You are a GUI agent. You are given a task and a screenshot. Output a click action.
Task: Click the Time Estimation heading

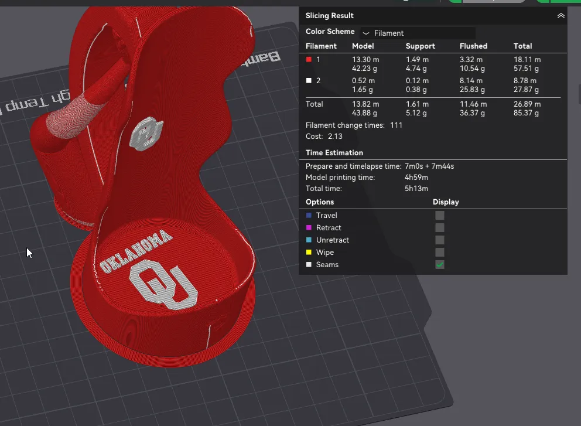(334, 153)
